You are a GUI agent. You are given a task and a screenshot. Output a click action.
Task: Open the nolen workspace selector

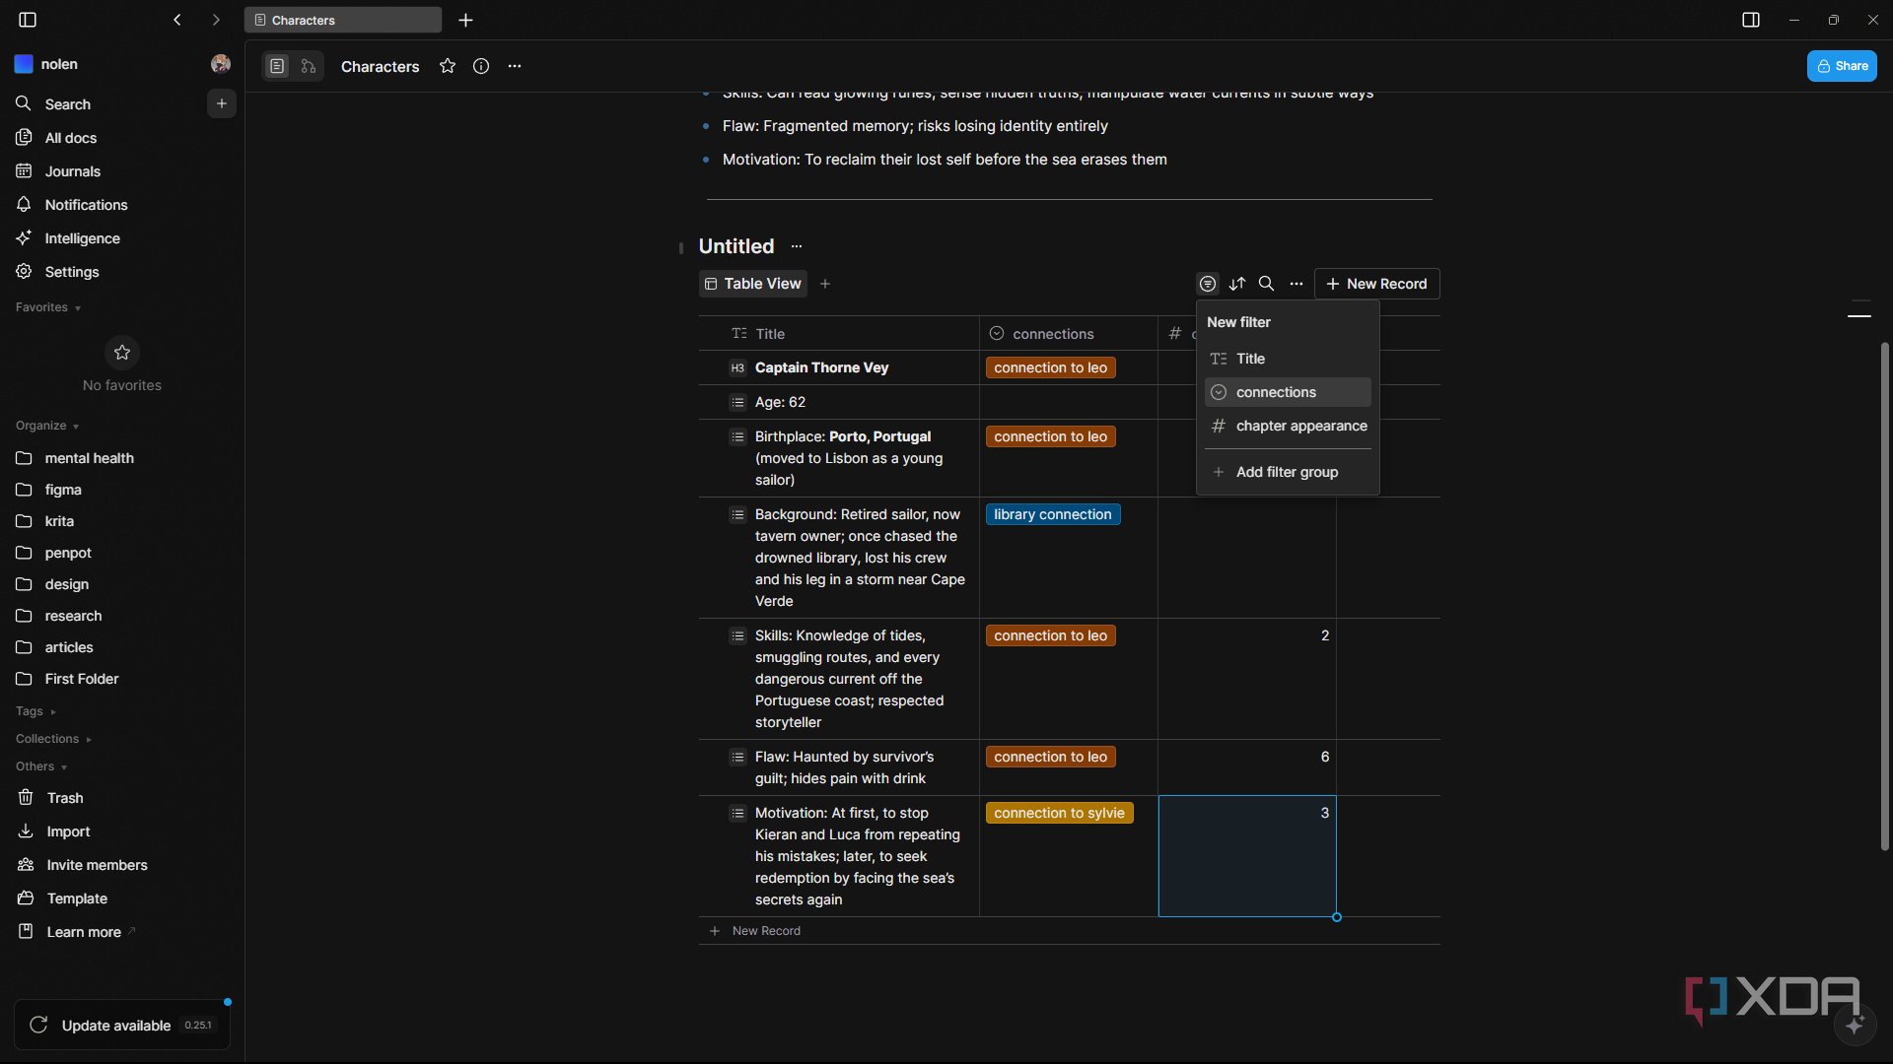tap(46, 64)
